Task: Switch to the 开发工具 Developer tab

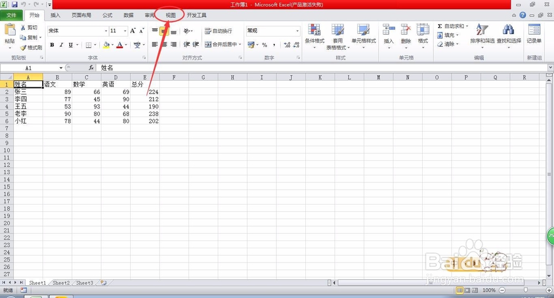Action: 197,15
